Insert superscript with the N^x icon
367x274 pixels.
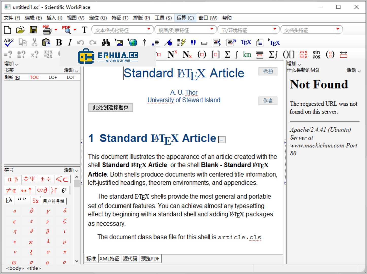click(172, 54)
